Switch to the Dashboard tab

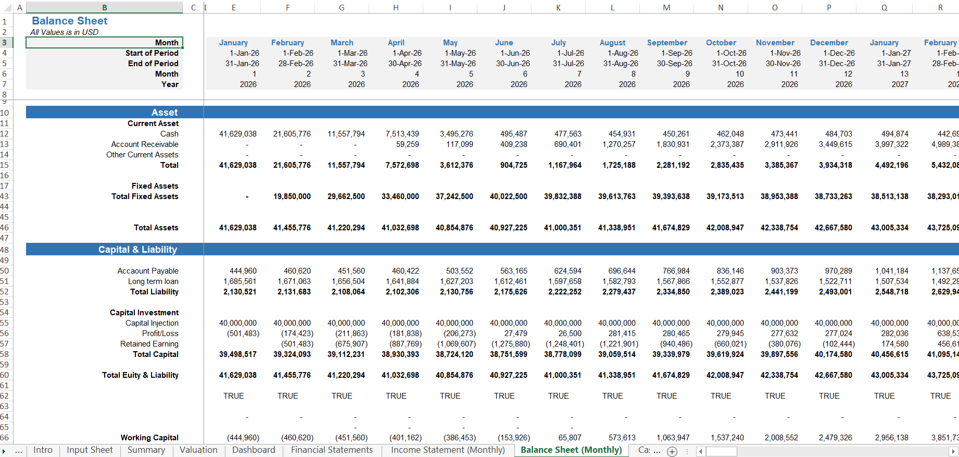(254, 450)
